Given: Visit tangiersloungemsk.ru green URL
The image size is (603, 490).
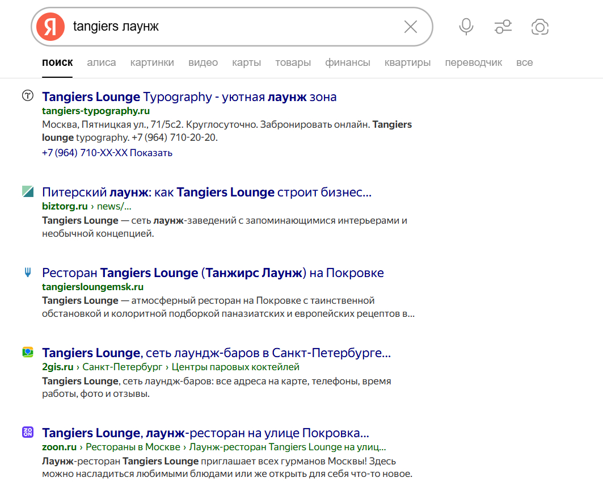Looking at the screenshot, I should coord(92,287).
